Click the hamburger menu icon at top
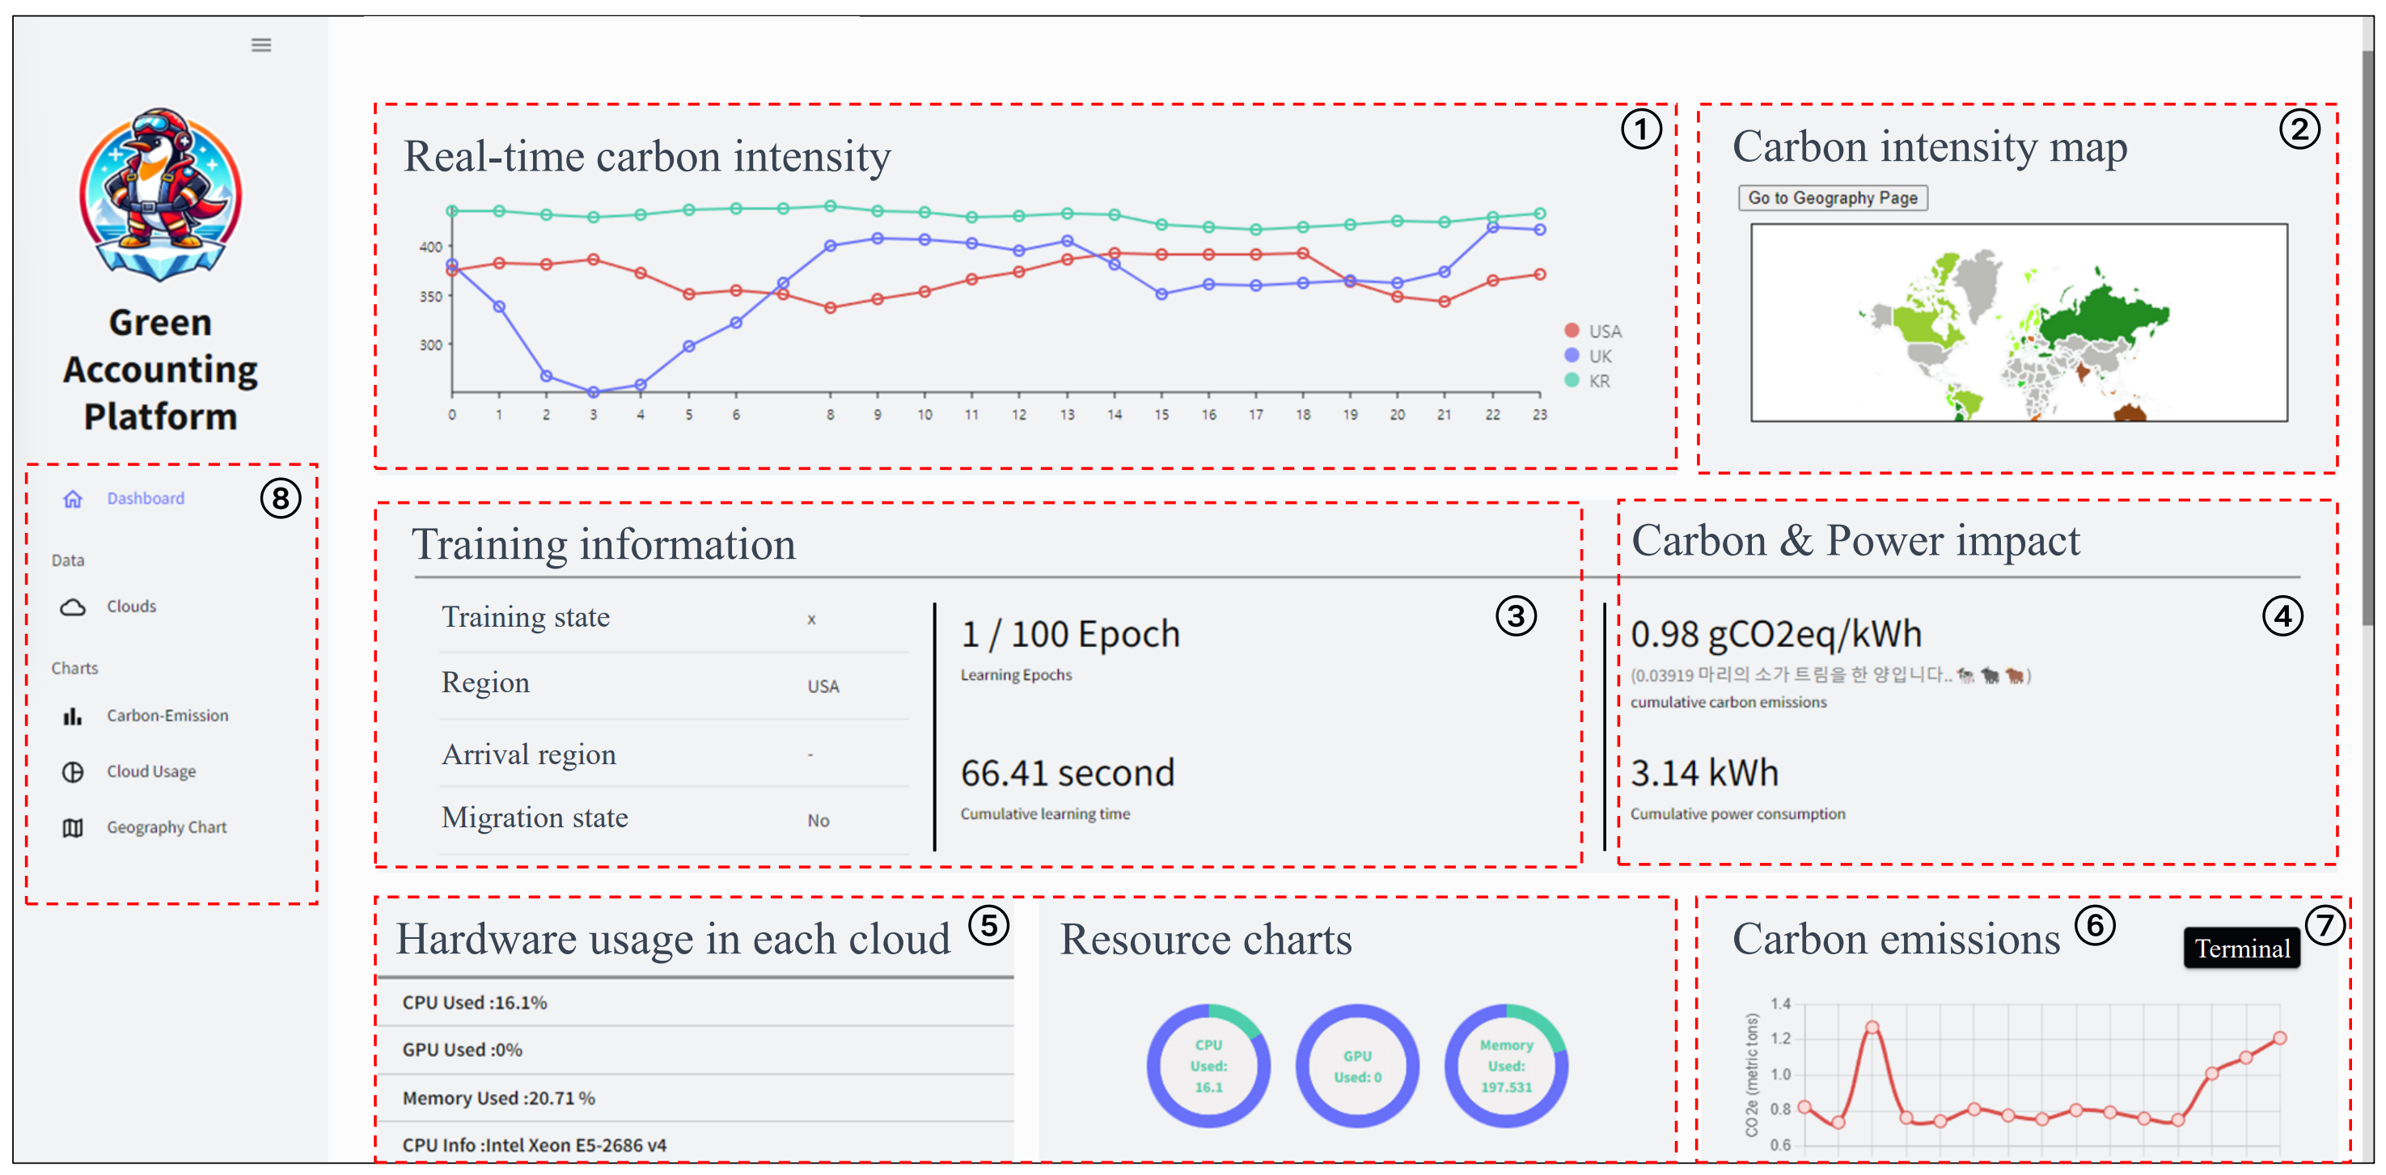Viewport: 2386px width, 1175px height. coord(260,44)
